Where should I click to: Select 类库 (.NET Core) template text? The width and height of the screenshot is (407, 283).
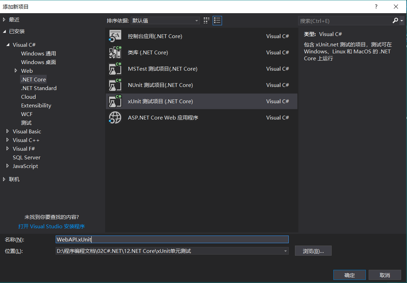(148, 53)
